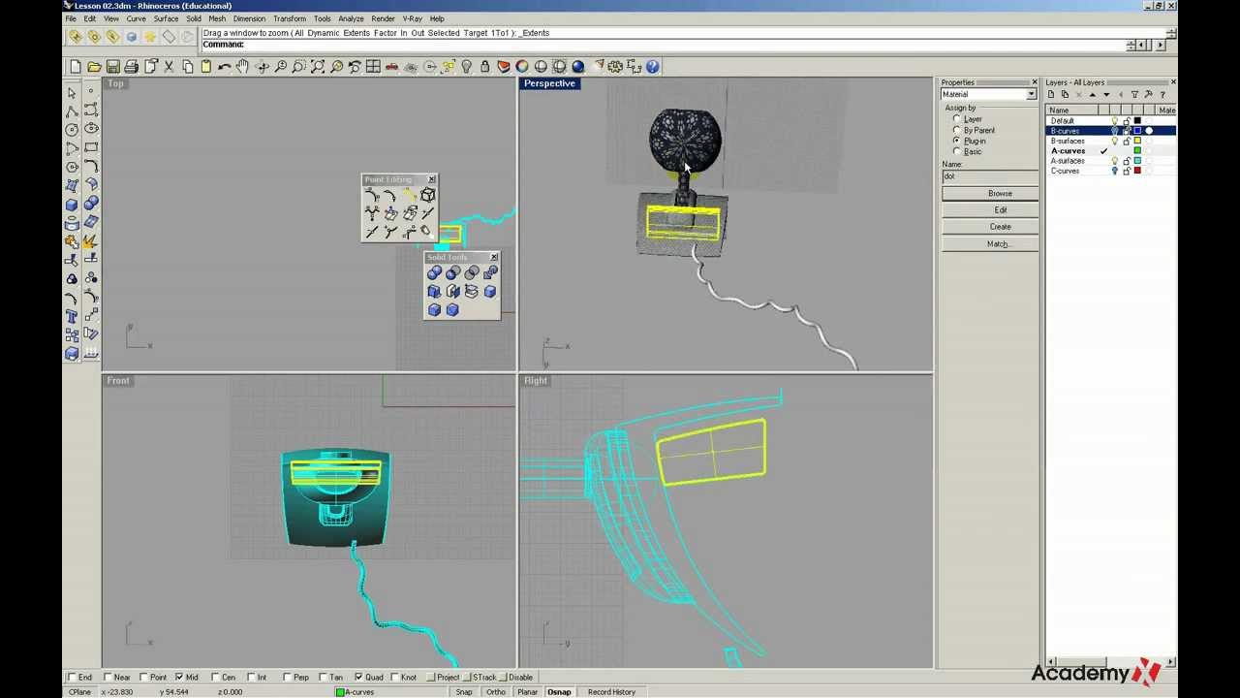The height and width of the screenshot is (698, 1240).
Task: Click the blue Help question mark icon
Action: (653, 67)
